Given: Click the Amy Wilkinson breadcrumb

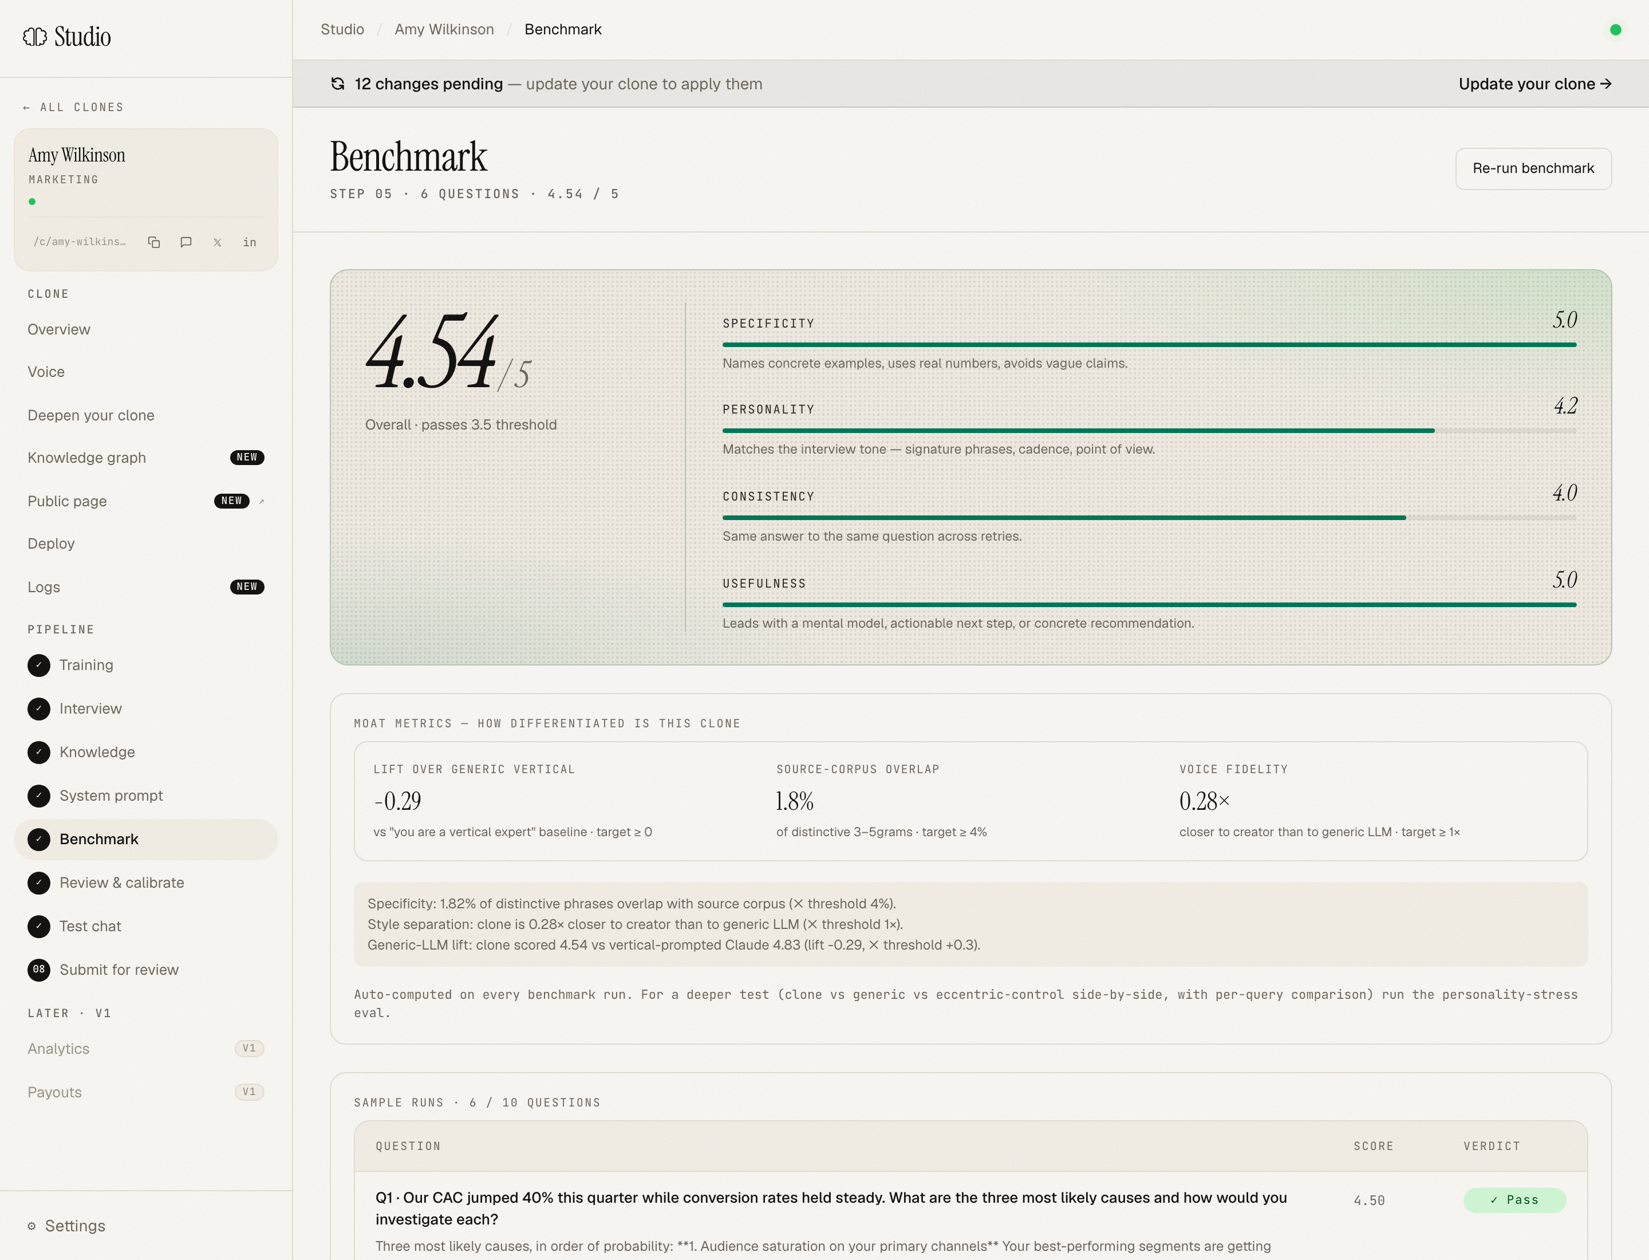Looking at the screenshot, I should coord(444,29).
